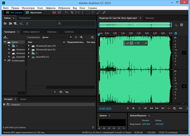Toggle the right channel R button
The image size is (190, 136).
pyautogui.click(x=184, y=86)
